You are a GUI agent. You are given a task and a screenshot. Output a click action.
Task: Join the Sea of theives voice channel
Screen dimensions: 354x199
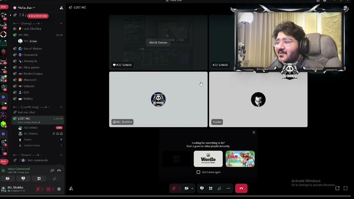point(38,49)
